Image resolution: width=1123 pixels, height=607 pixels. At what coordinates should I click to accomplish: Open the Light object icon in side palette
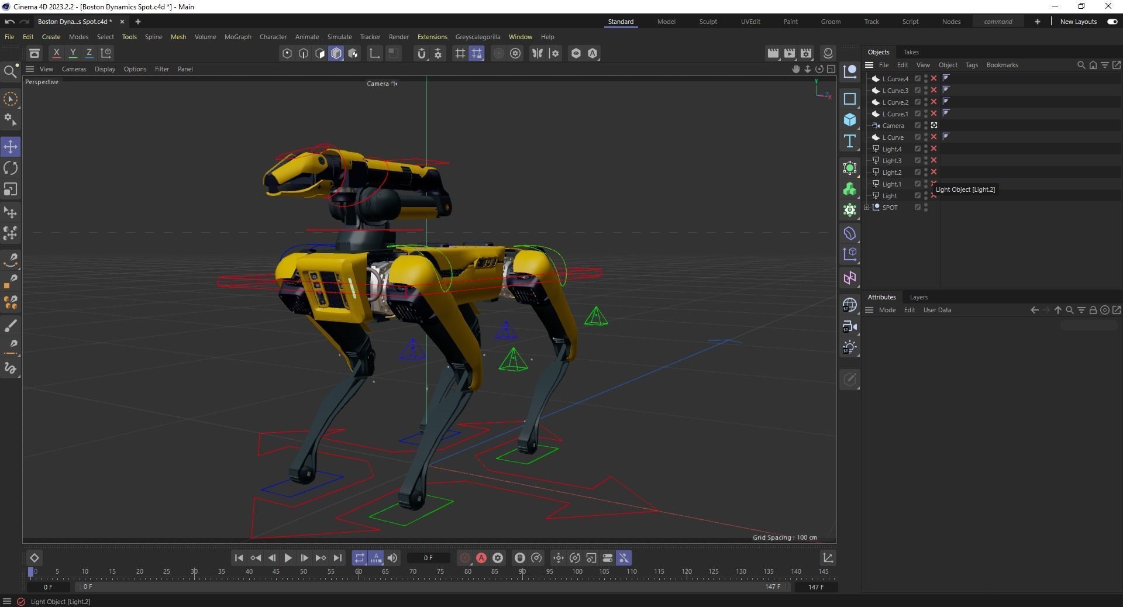tap(850, 348)
